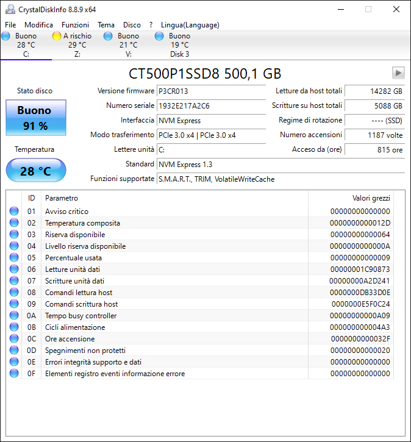Click the Funzioni supportate field
Viewport: 411px width, 442px height.
coord(281,179)
